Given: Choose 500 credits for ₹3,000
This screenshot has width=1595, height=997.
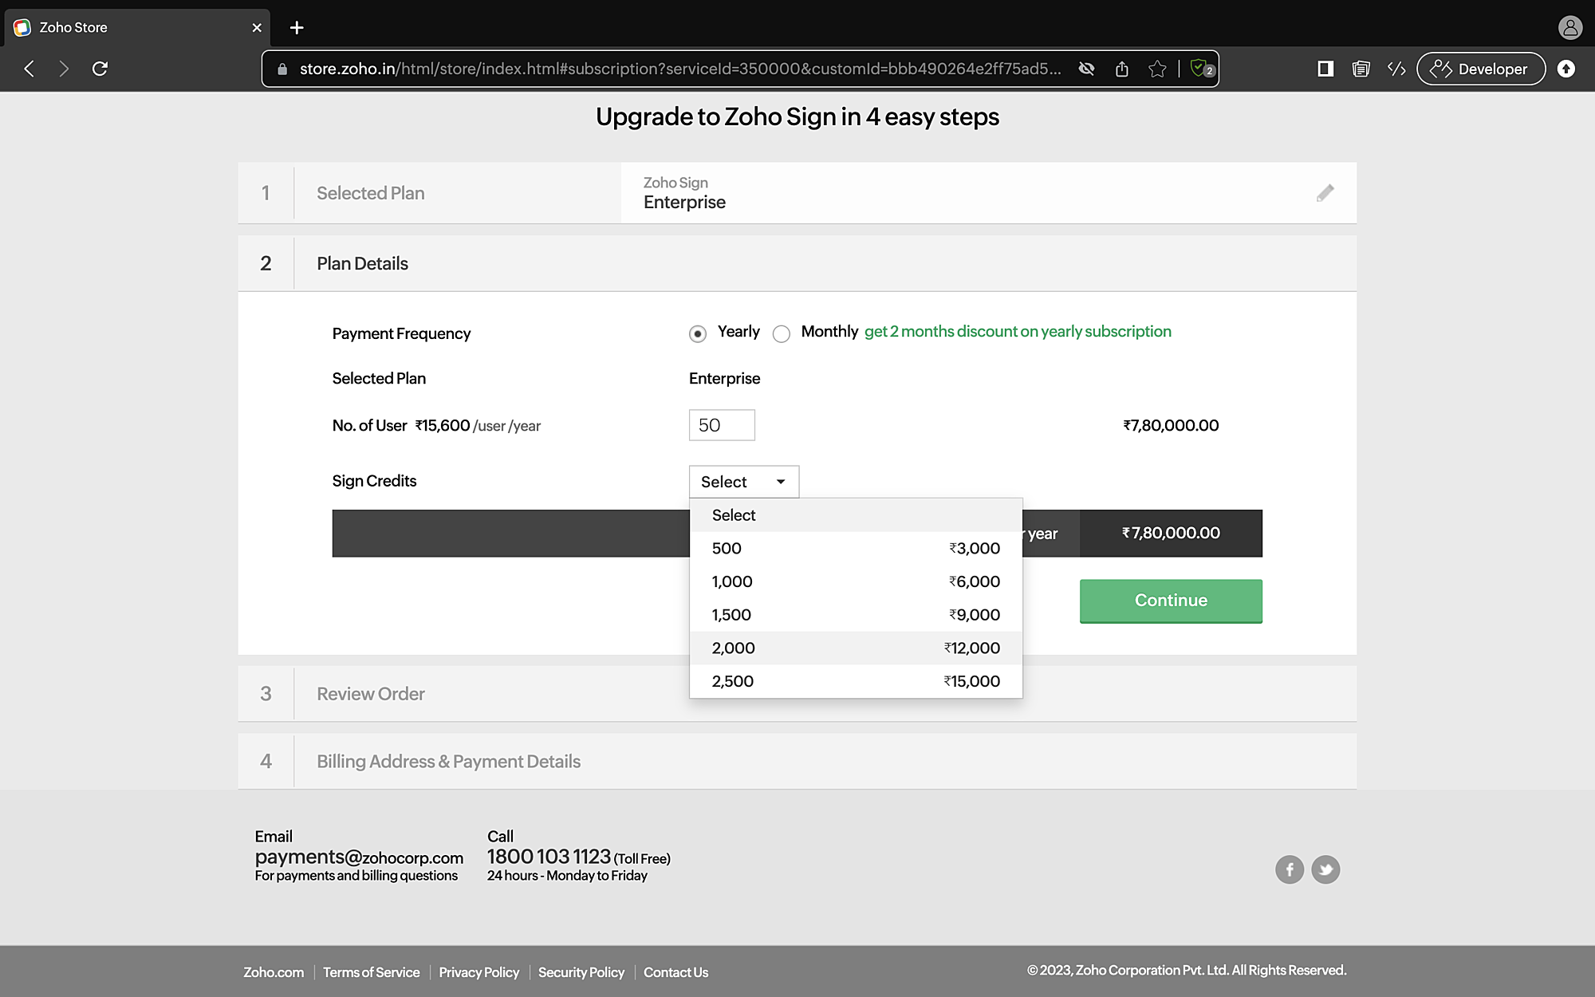Looking at the screenshot, I should pos(856,549).
